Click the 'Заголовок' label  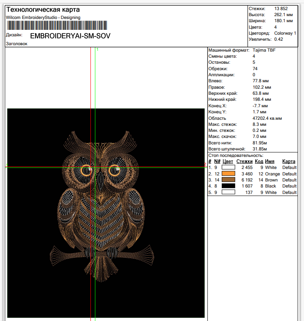pyautogui.click(x=17, y=44)
